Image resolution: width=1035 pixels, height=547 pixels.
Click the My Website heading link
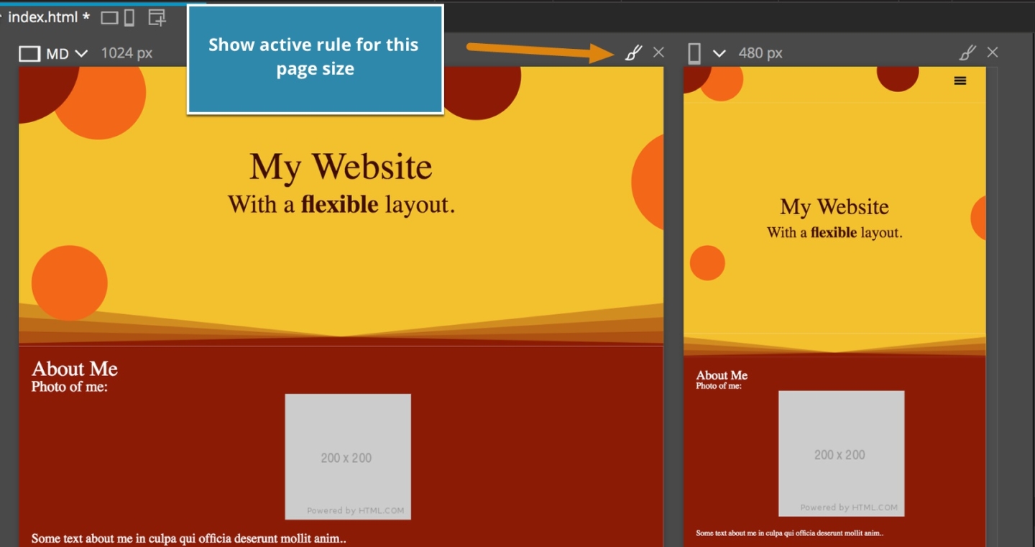click(x=340, y=166)
